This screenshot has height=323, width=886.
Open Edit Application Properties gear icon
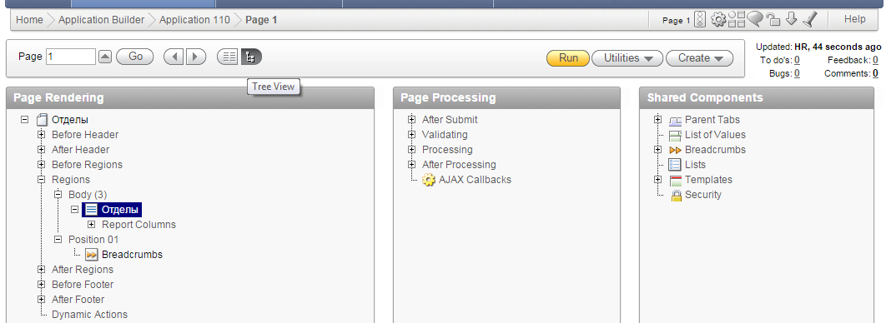tap(718, 20)
